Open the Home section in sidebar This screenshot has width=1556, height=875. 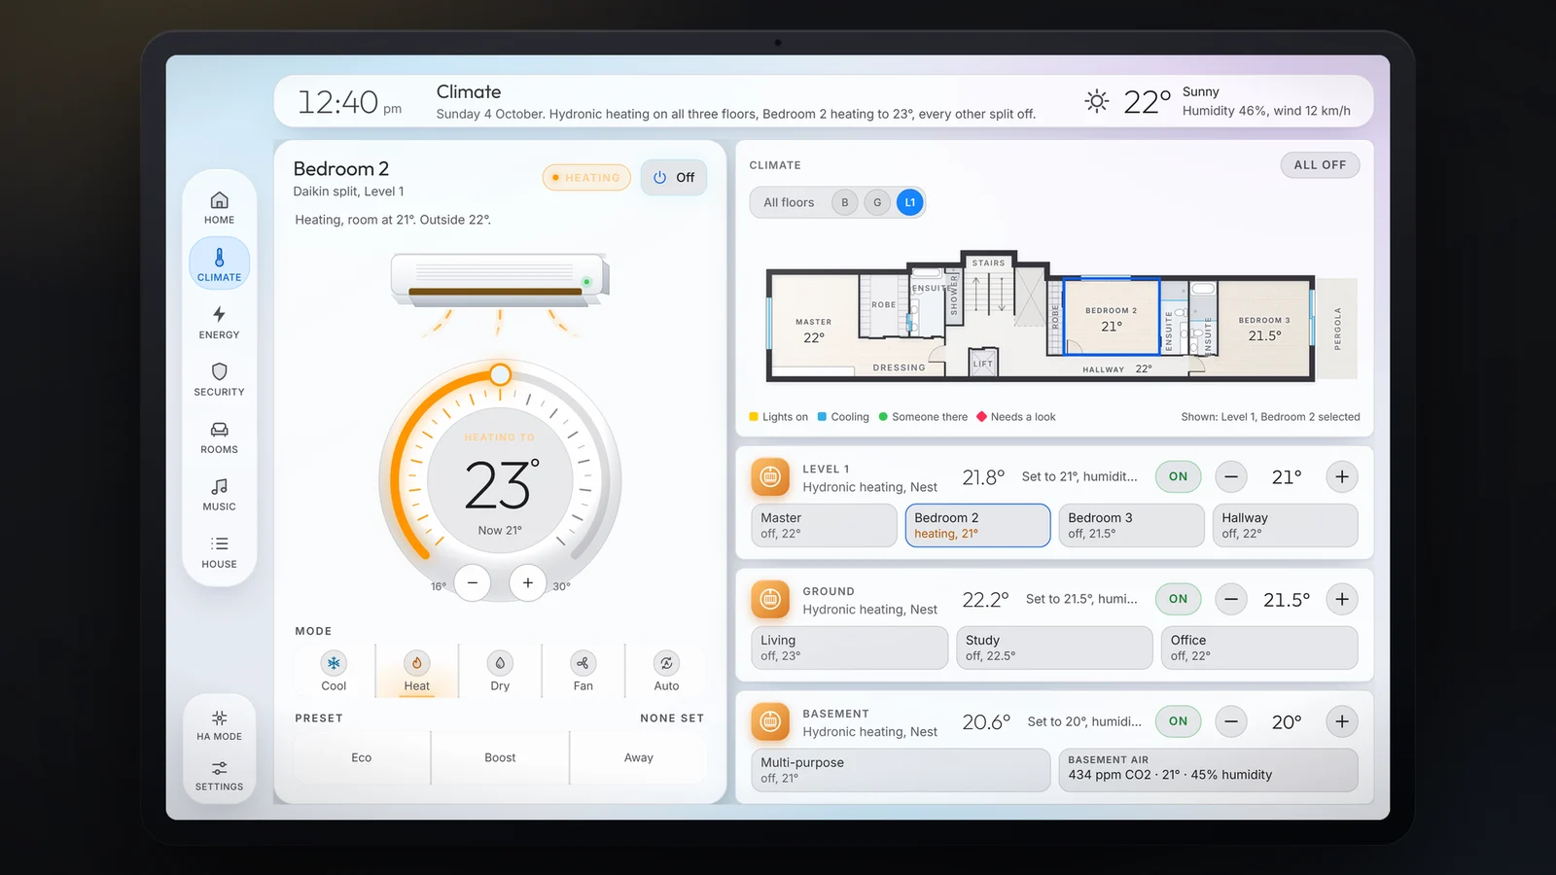pyautogui.click(x=219, y=207)
